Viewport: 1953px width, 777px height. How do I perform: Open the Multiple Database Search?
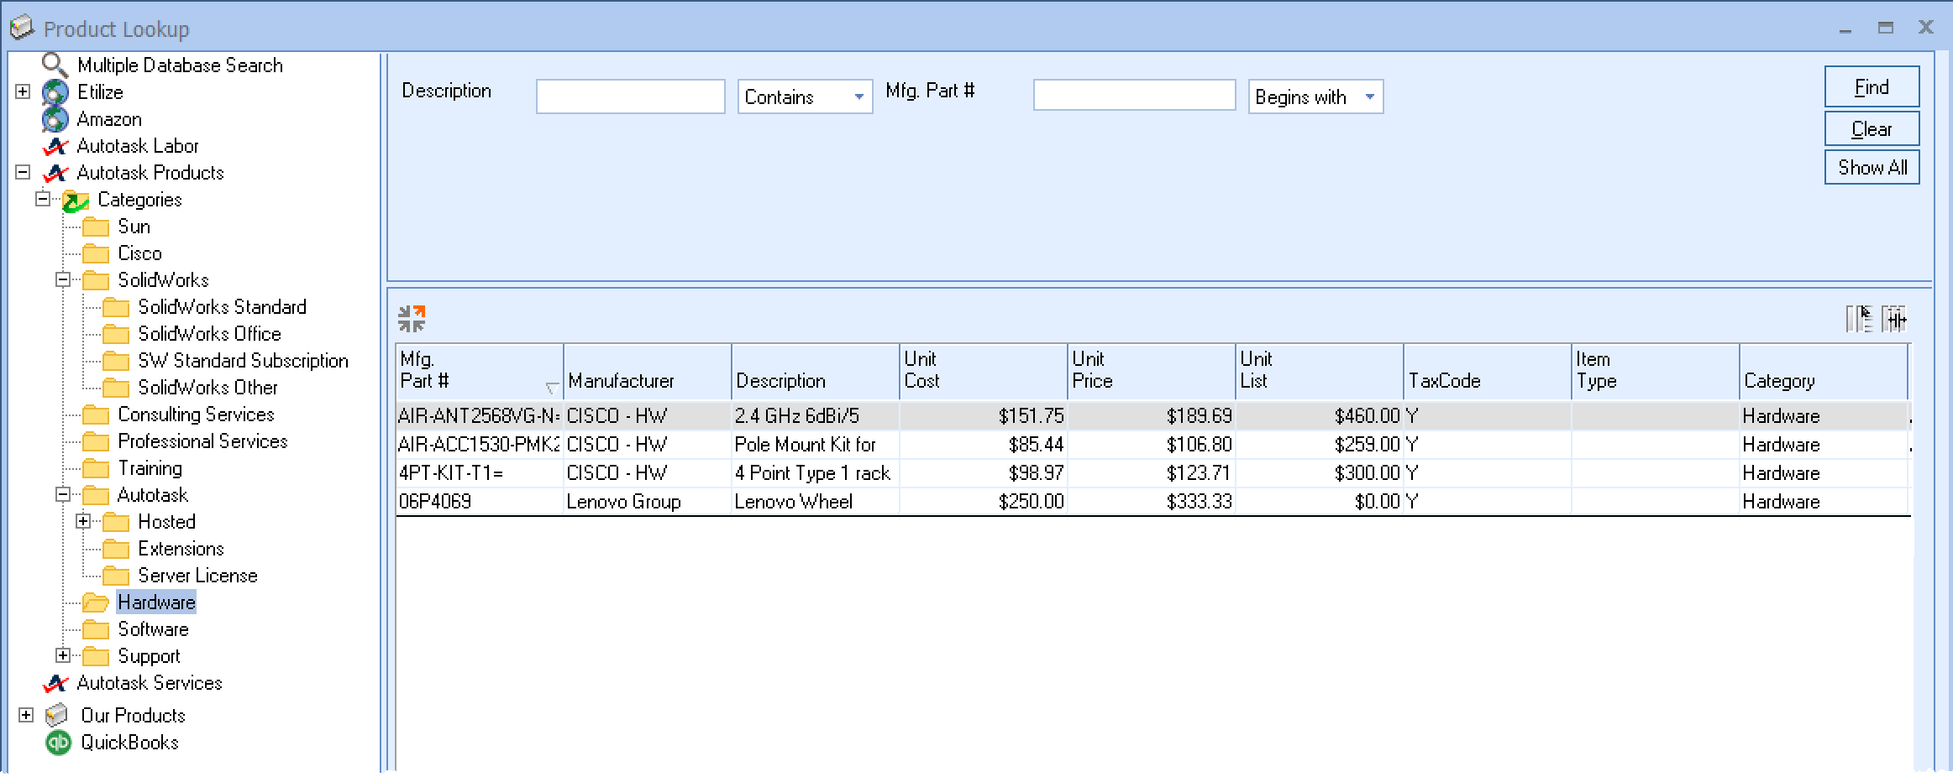pyautogui.click(x=55, y=65)
